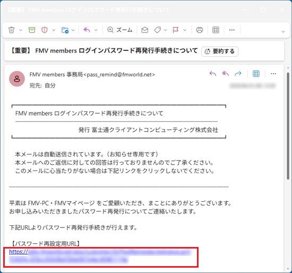Open the sender avatar contact card
The height and width of the screenshot is (273, 292).
[17, 79]
